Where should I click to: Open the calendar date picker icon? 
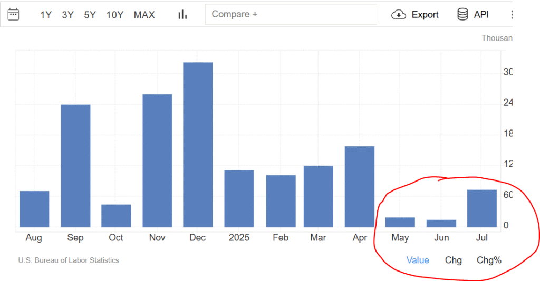[13, 14]
